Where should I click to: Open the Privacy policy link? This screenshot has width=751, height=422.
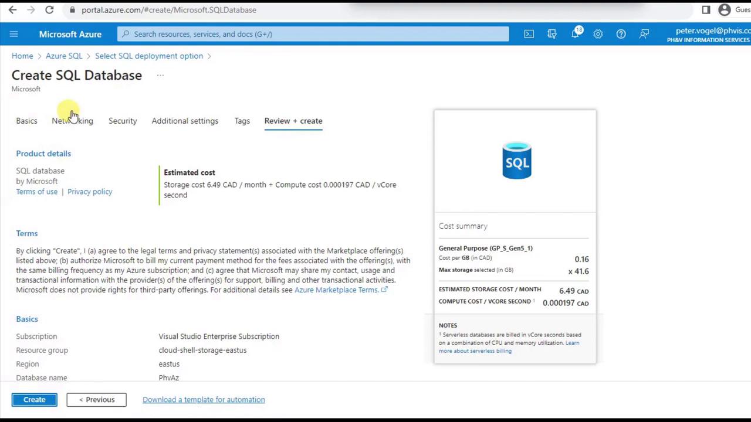(x=90, y=192)
